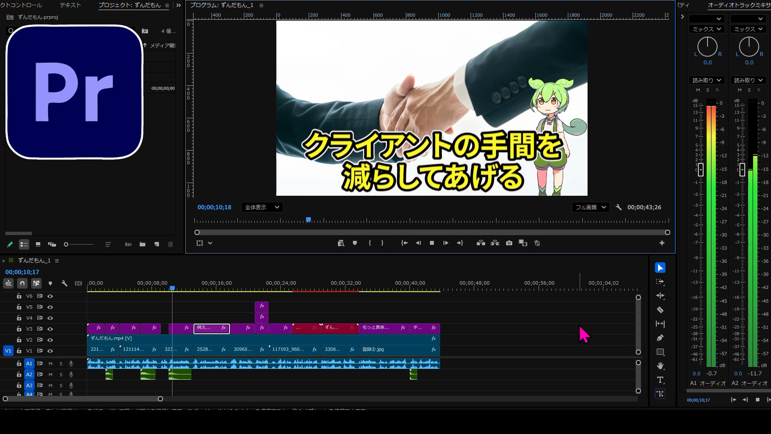The width and height of the screenshot is (771, 434).
Task: Step forward one frame in the program monitor
Action: 446,243
